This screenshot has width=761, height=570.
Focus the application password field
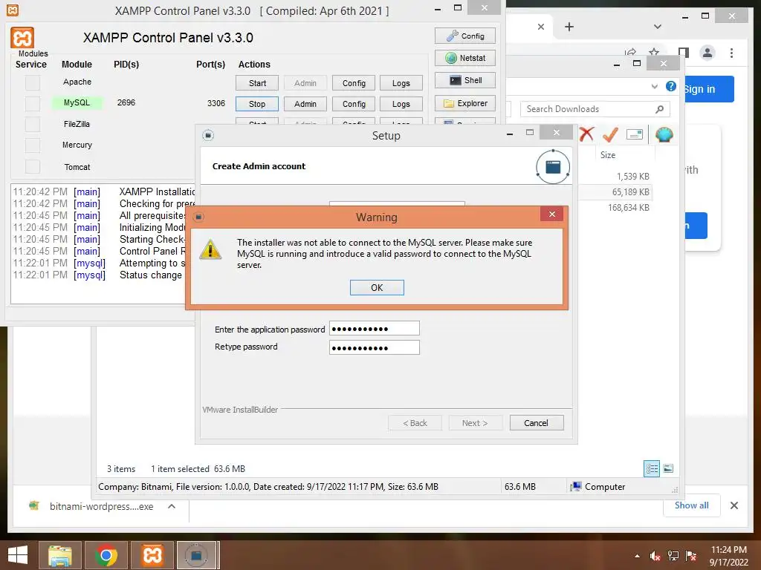tap(375, 328)
